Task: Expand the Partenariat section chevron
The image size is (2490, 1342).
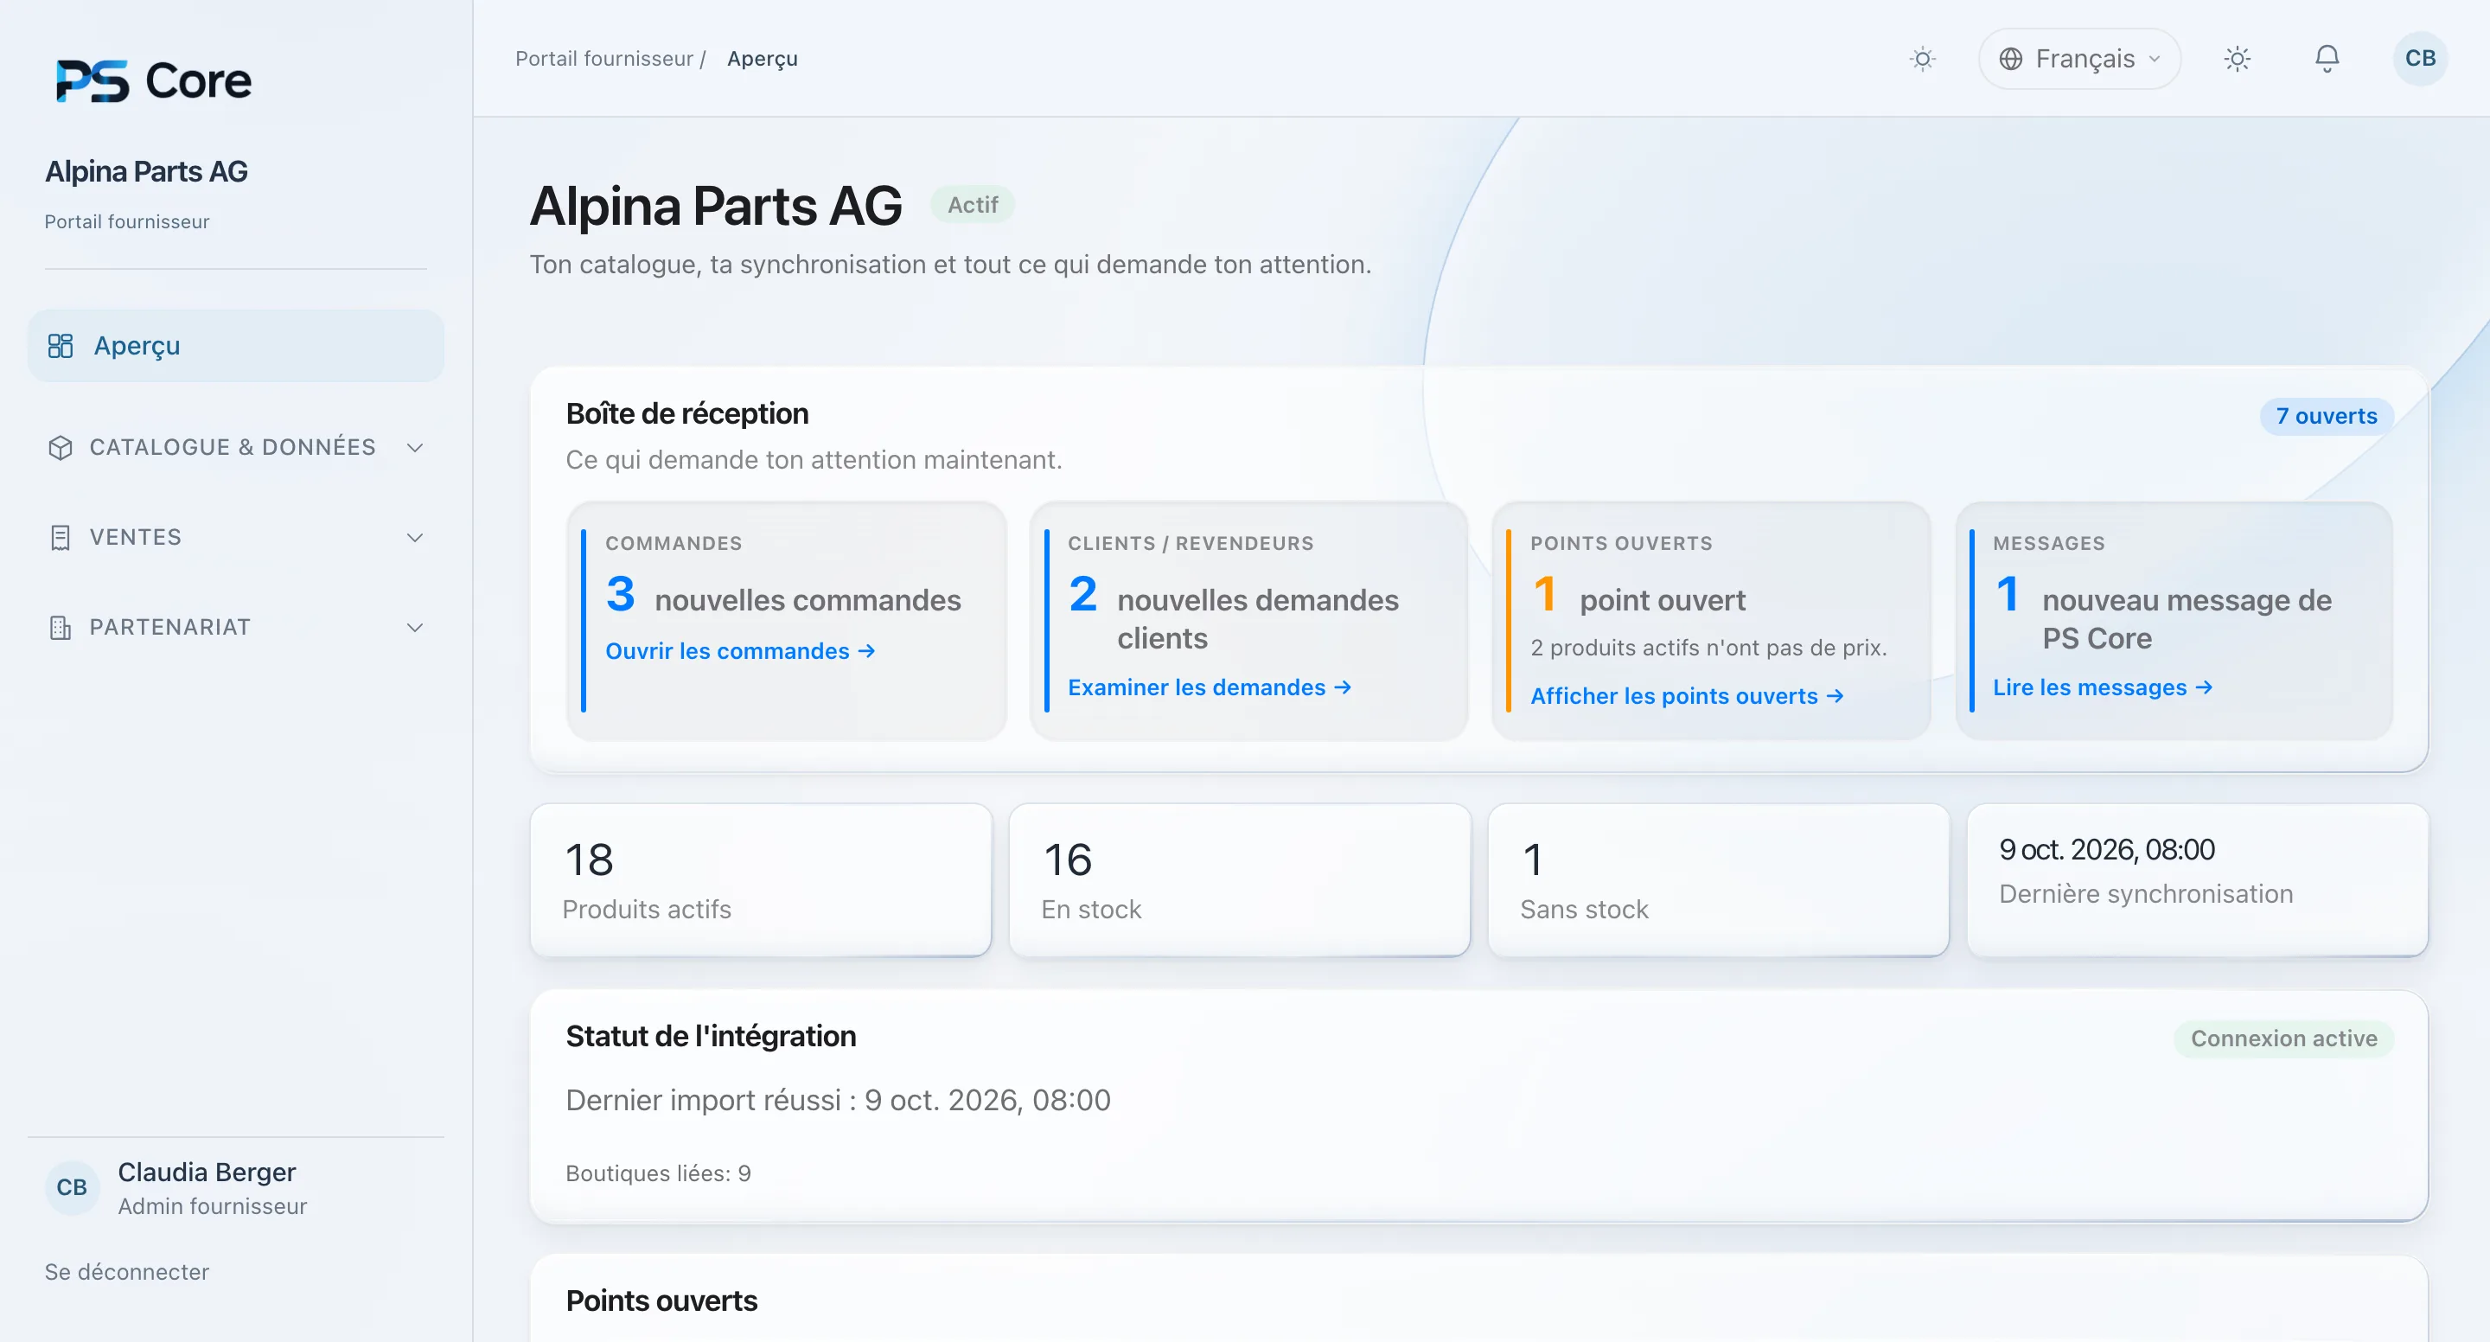Action: [x=415, y=628]
